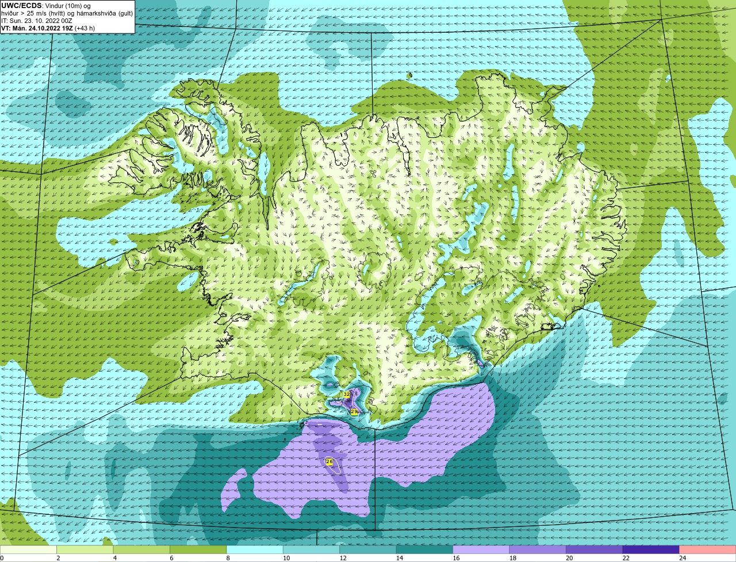Click the scale label '6'

[171, 558]
